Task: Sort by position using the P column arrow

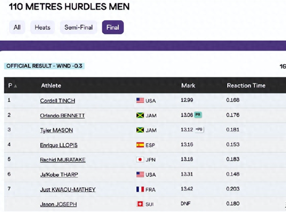Action: (15, 86)
